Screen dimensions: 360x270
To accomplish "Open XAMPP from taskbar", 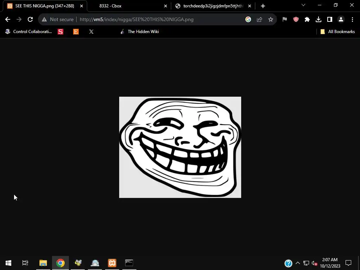I will click(x=112, y=263).
